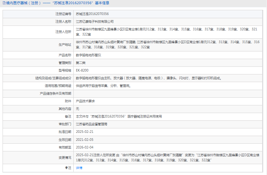This screenshot has width=267, height=175.
Task: Select the expiry date 2026-02-04
Action: (85, 147)
